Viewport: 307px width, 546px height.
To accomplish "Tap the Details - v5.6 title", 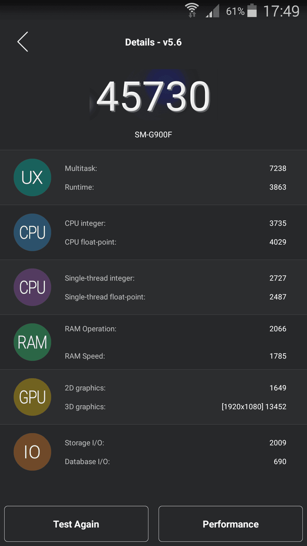I will pyautogui.click(x=153, y=42).
